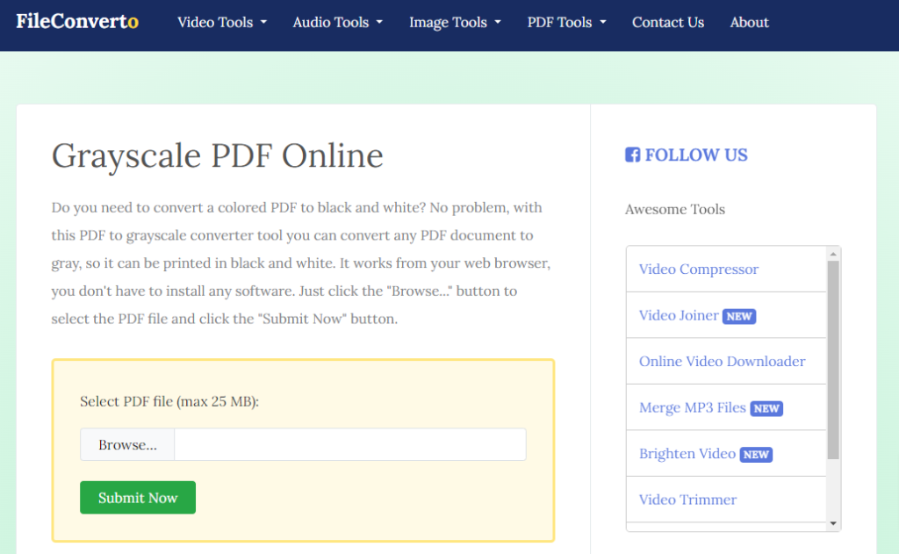
Task: Click the Awesome Tools list scrollbar thumb
Action: coord(833,360)
